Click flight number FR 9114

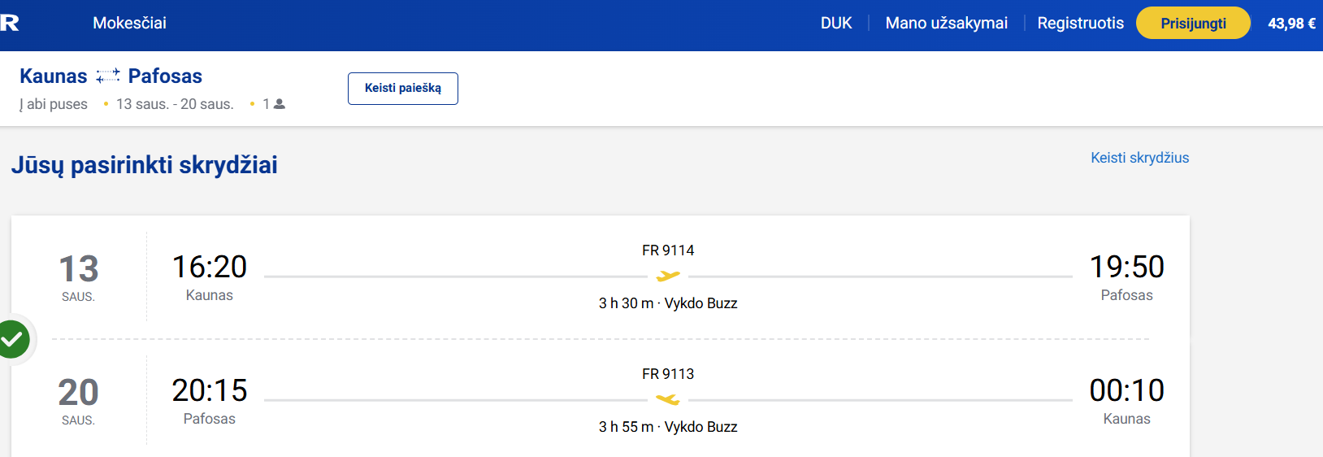click(x=668, y=250)
